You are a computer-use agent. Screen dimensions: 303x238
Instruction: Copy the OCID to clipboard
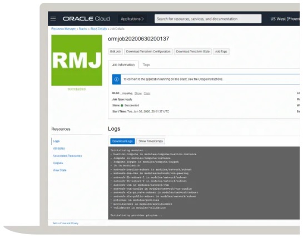(147, 93)
